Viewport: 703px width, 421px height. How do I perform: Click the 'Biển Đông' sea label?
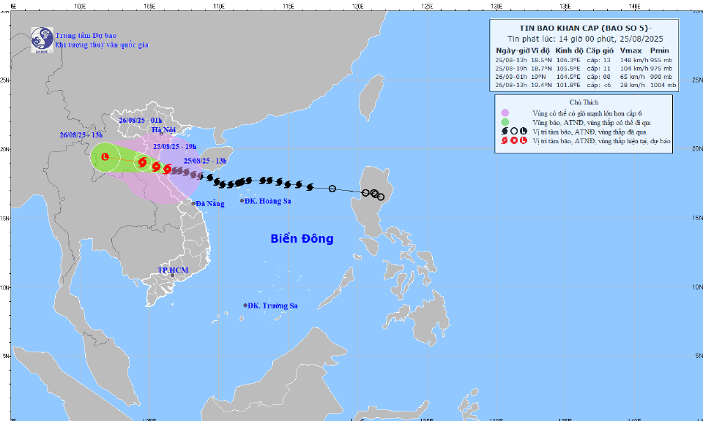pos(302,238)
